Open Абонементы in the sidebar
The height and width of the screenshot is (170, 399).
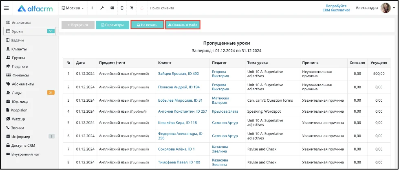coord(20,84)
